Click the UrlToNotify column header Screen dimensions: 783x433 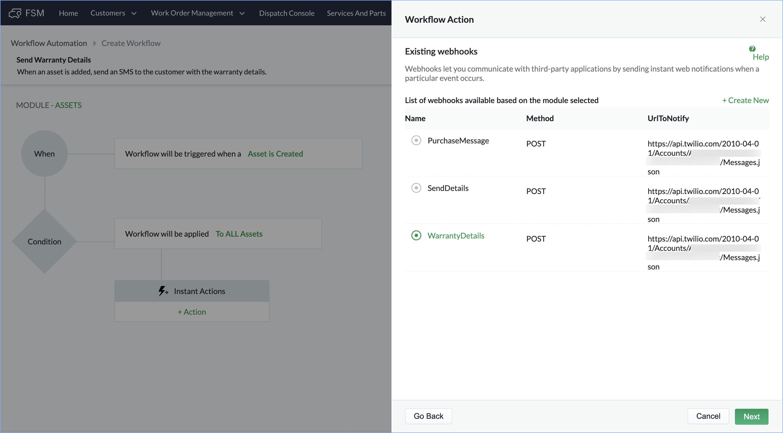coord(668,118)
